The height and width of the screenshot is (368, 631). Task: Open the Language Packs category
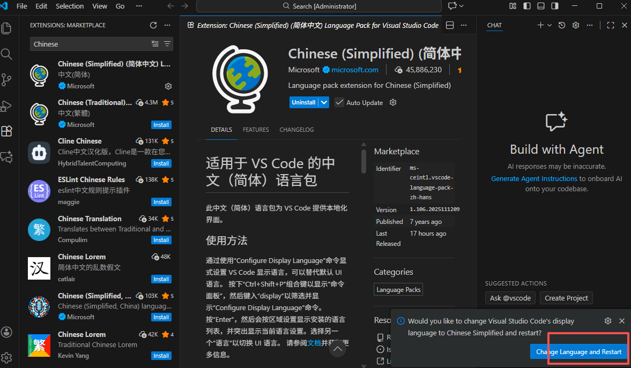tap(398, 290)
